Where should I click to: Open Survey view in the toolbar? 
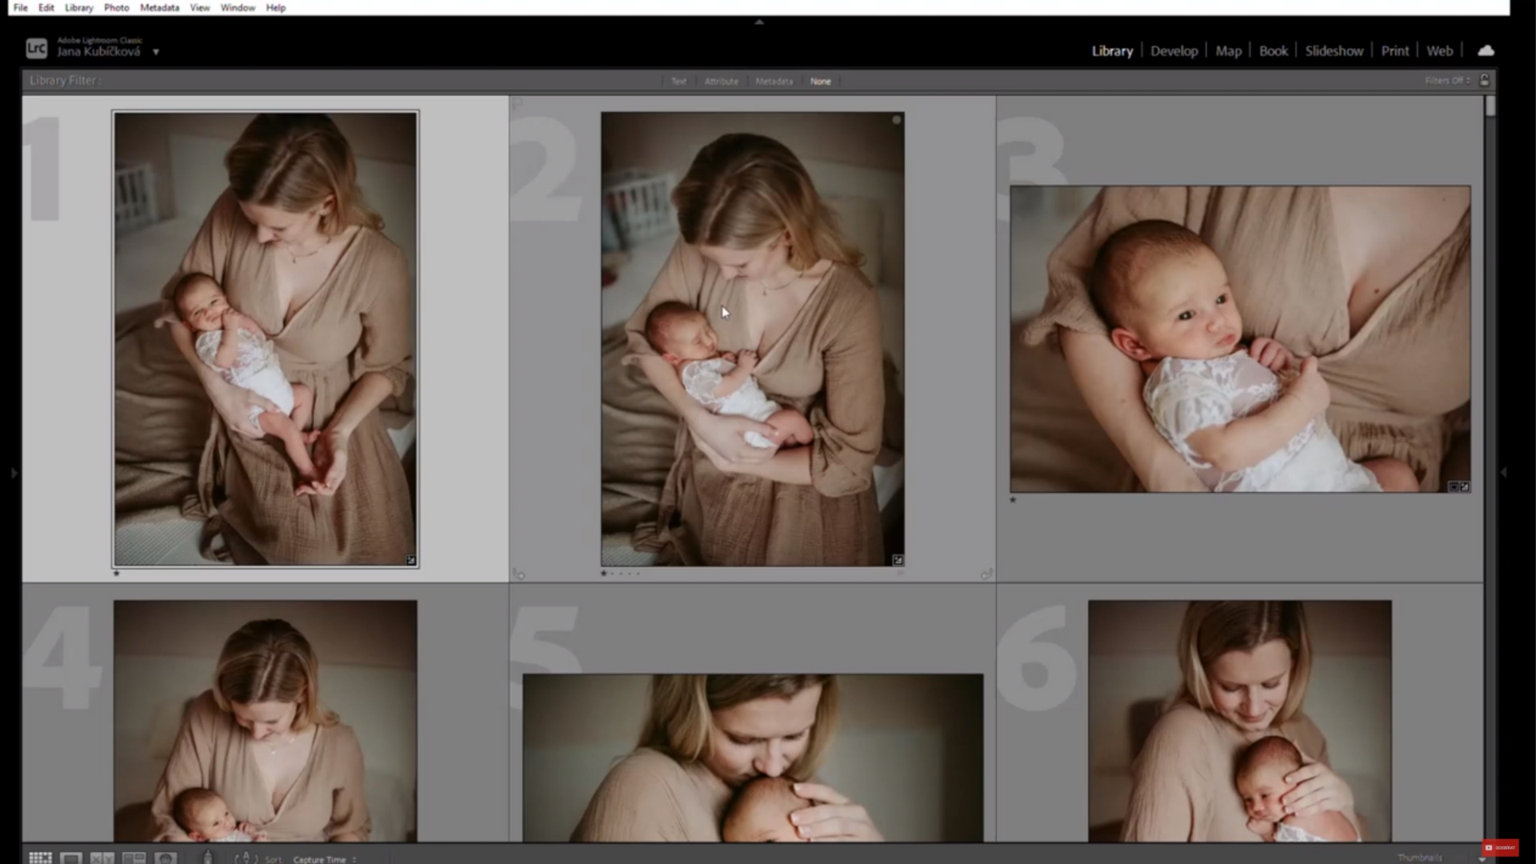pos(134,858)
